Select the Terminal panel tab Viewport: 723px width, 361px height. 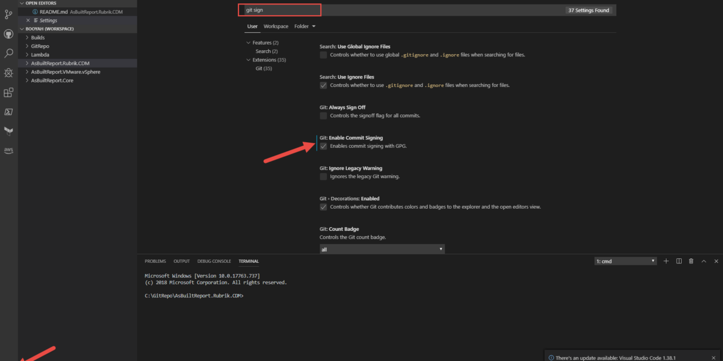pyautogui.click(x=249, y=261)
